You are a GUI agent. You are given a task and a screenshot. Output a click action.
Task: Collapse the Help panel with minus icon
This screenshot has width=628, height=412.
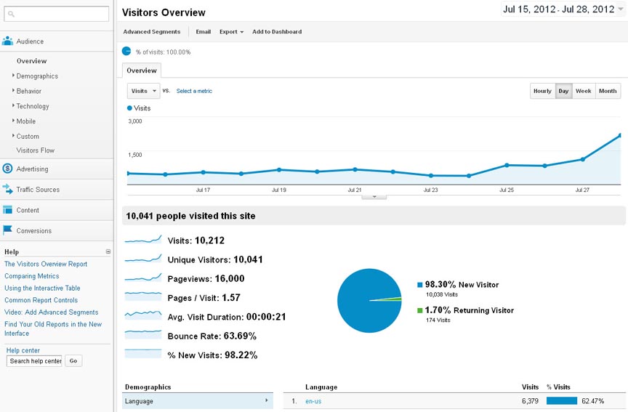(x=108, y=251)
